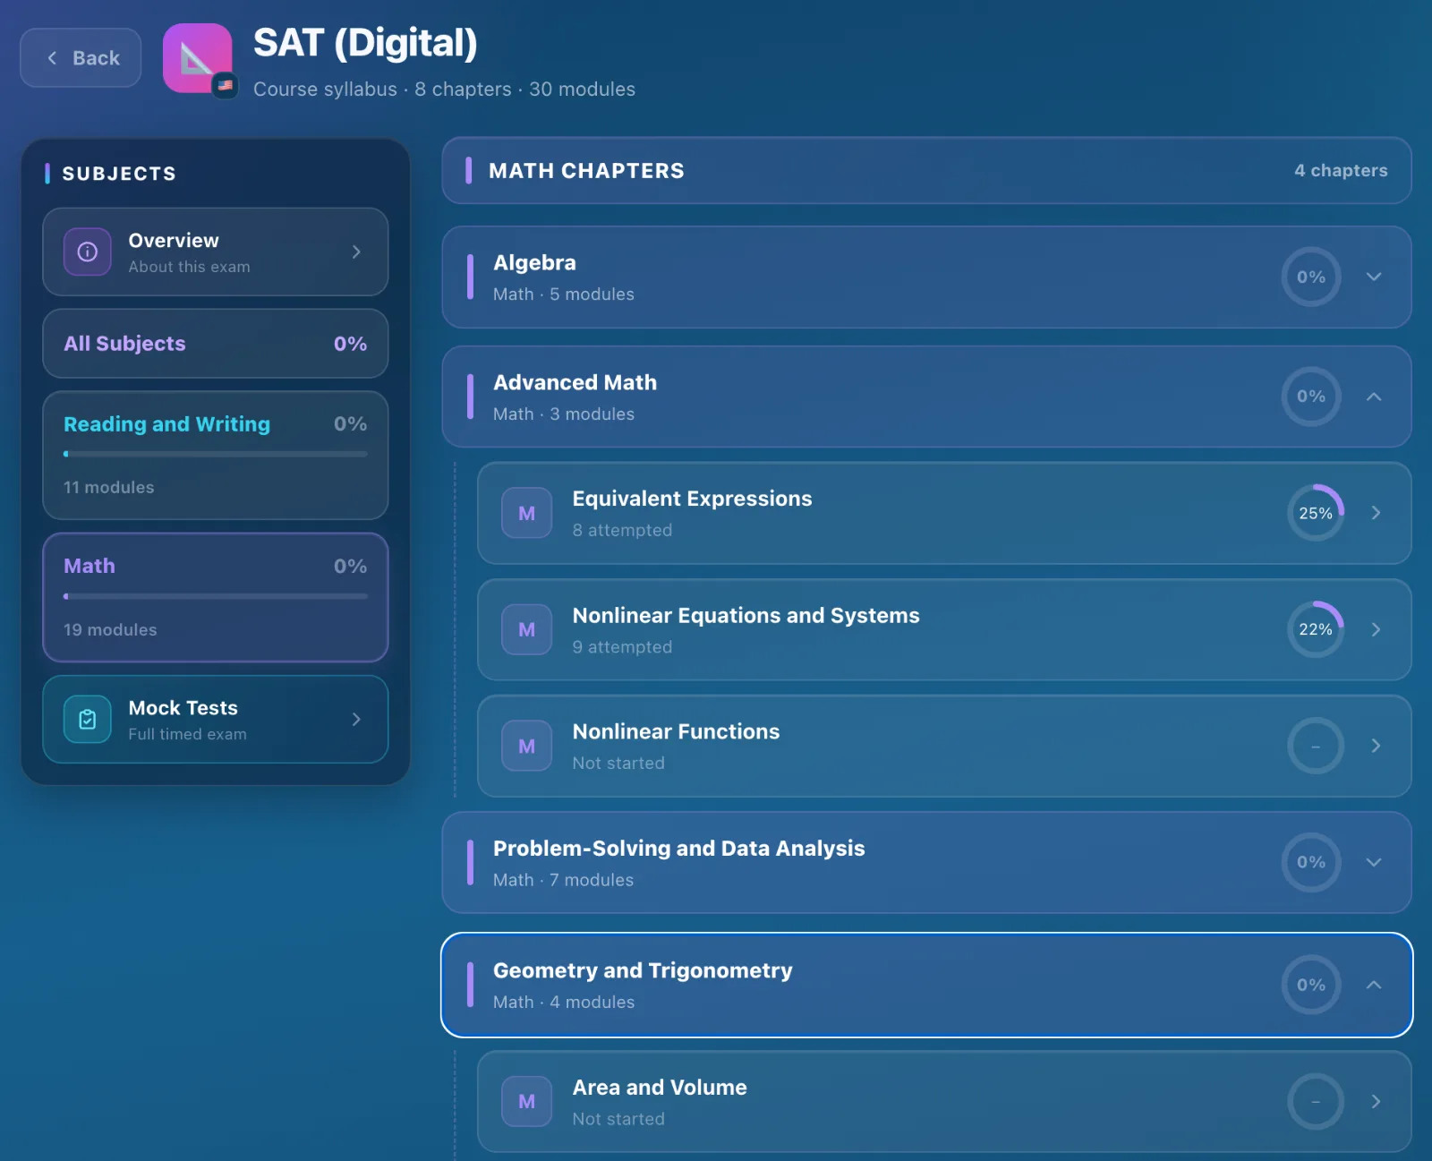Open Nonlinear Equations and Systems module
This screenshot has height=1161, width=1432.
pyautogui.click(x=944, y=630)
